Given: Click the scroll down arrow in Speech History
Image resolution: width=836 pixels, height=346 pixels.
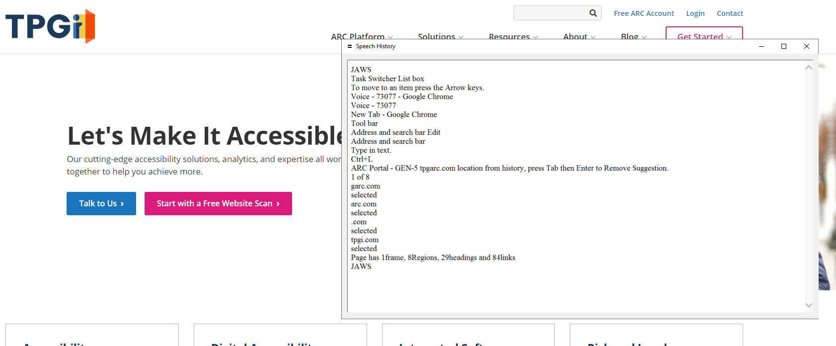Looking at the screenshot, I should point(809,305).
